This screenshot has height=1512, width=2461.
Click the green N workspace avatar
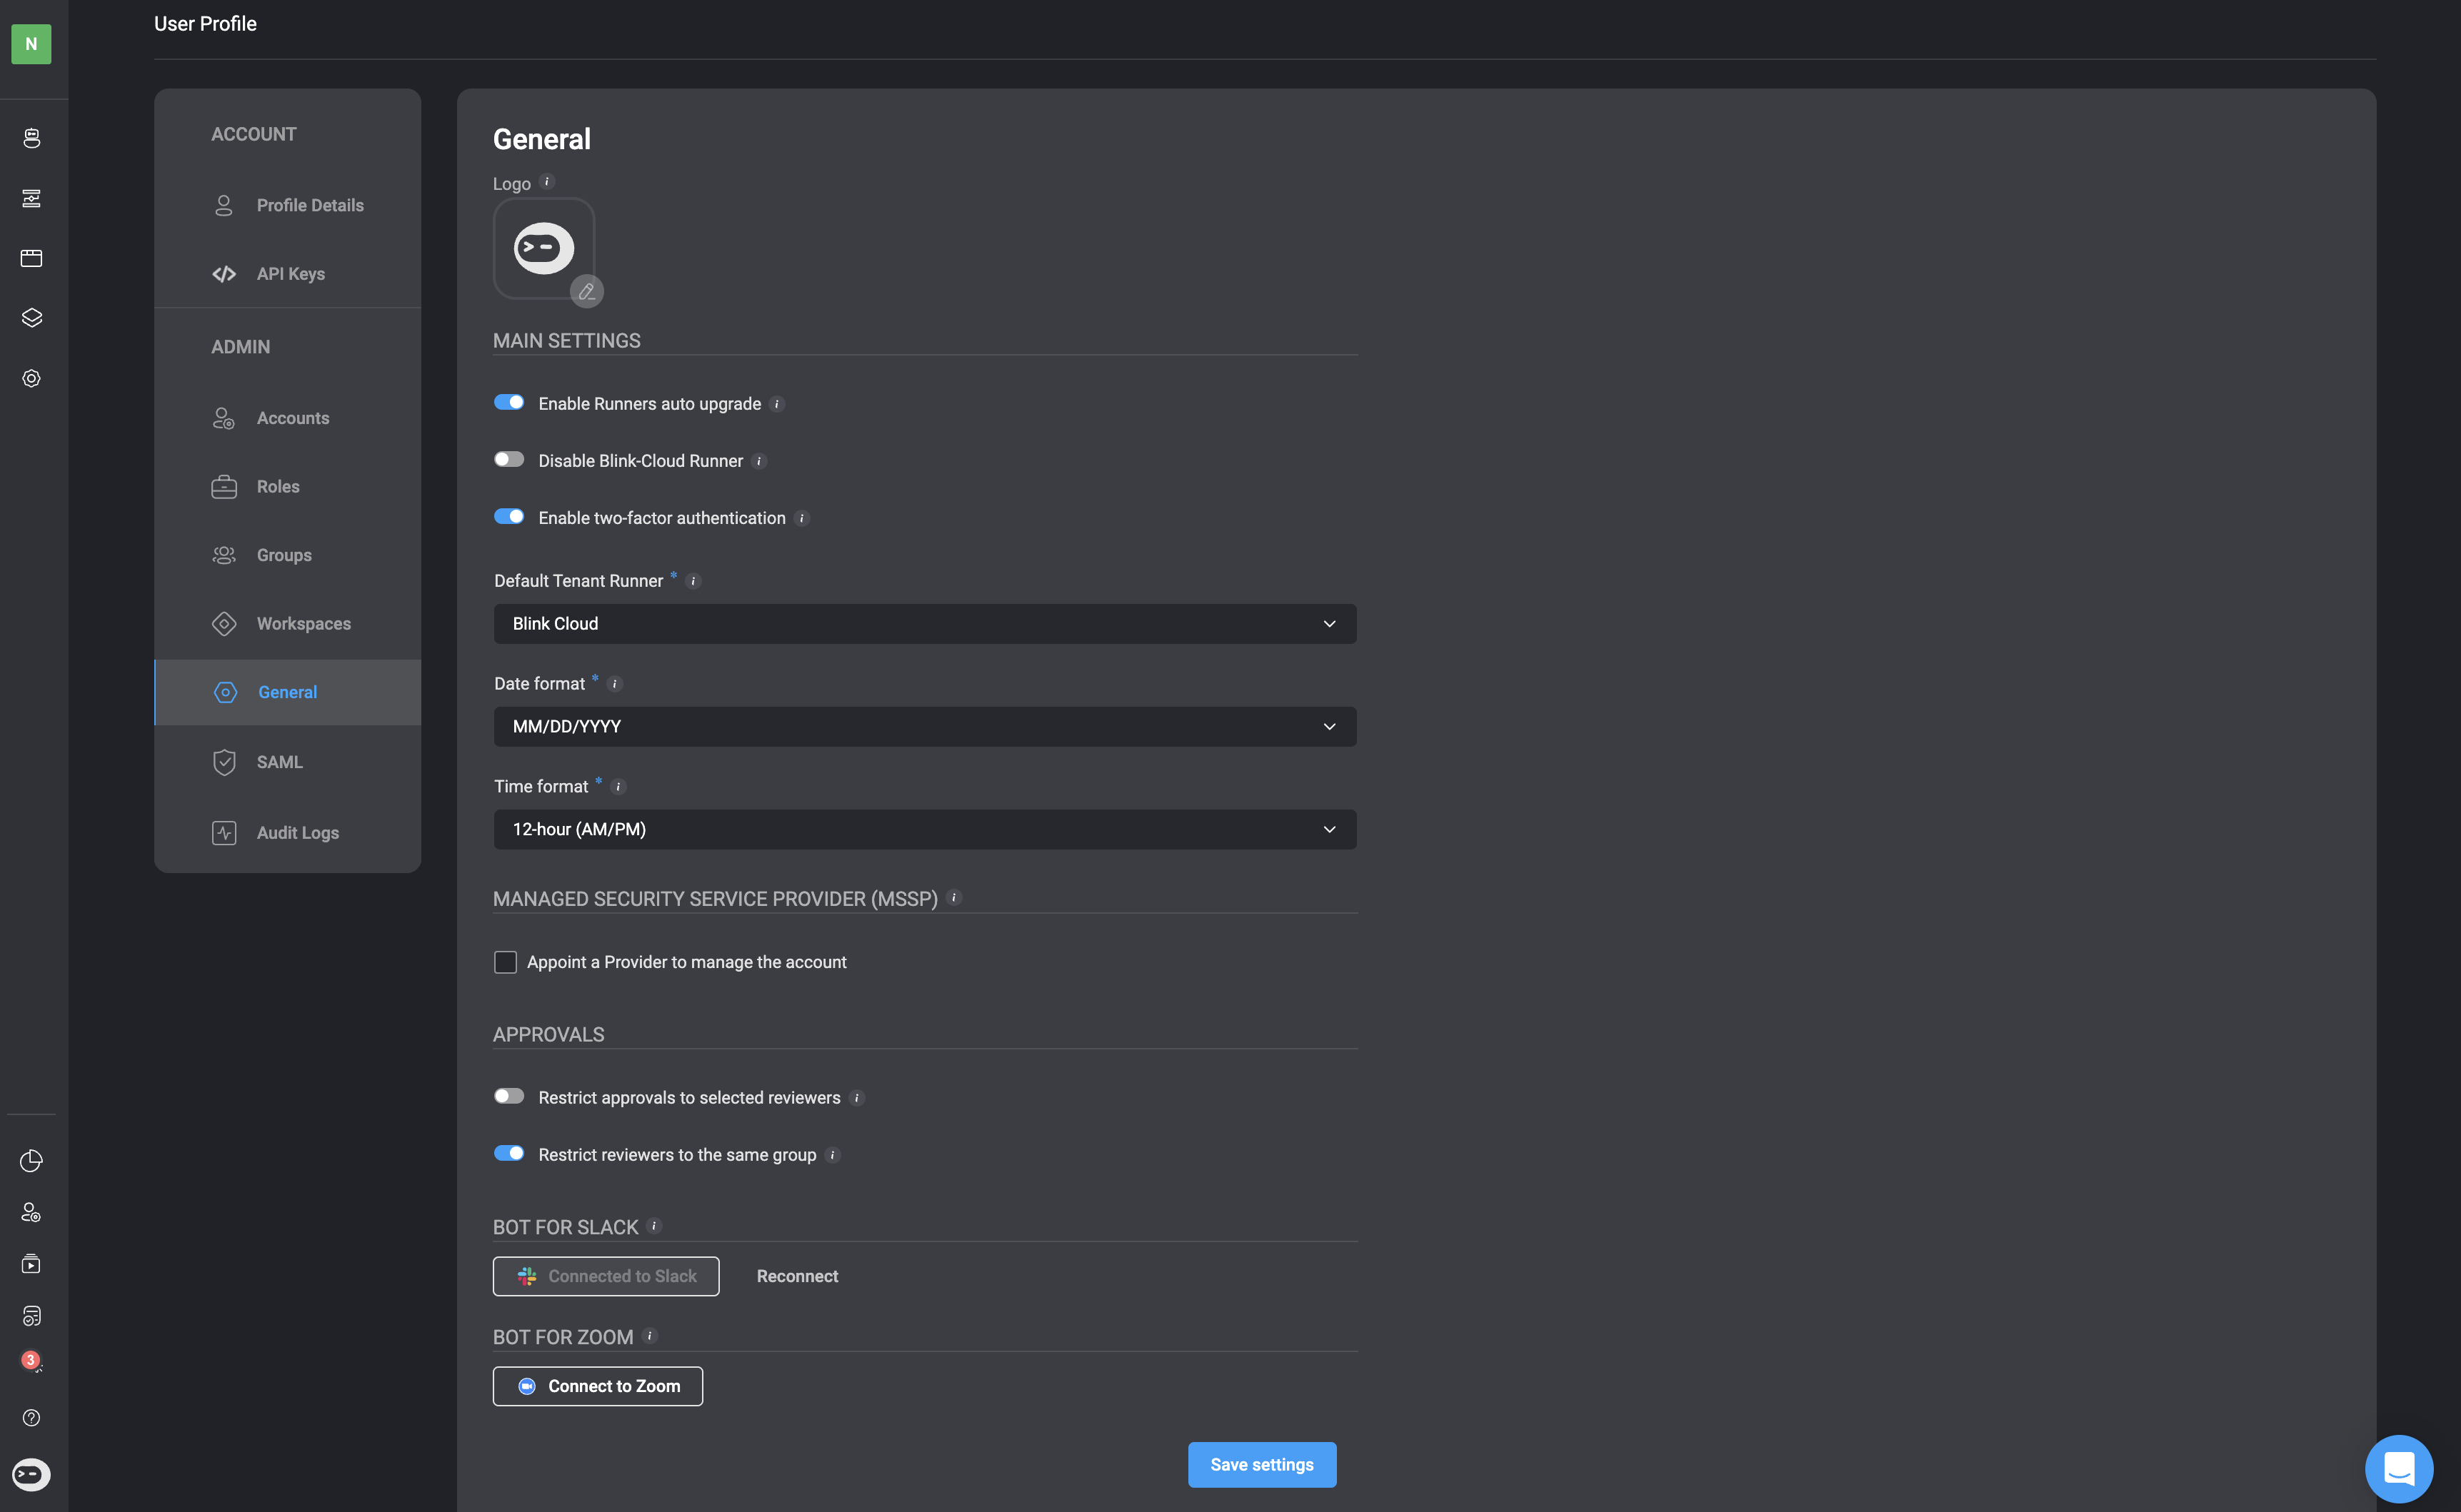tap(31, 44)
